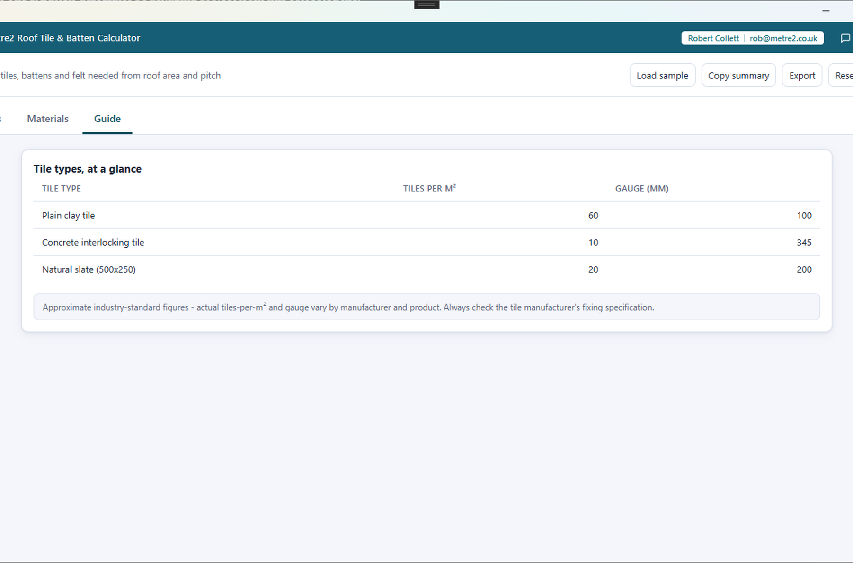Click the Export button
The image size is (853, 563).
(x=802, y=75)
